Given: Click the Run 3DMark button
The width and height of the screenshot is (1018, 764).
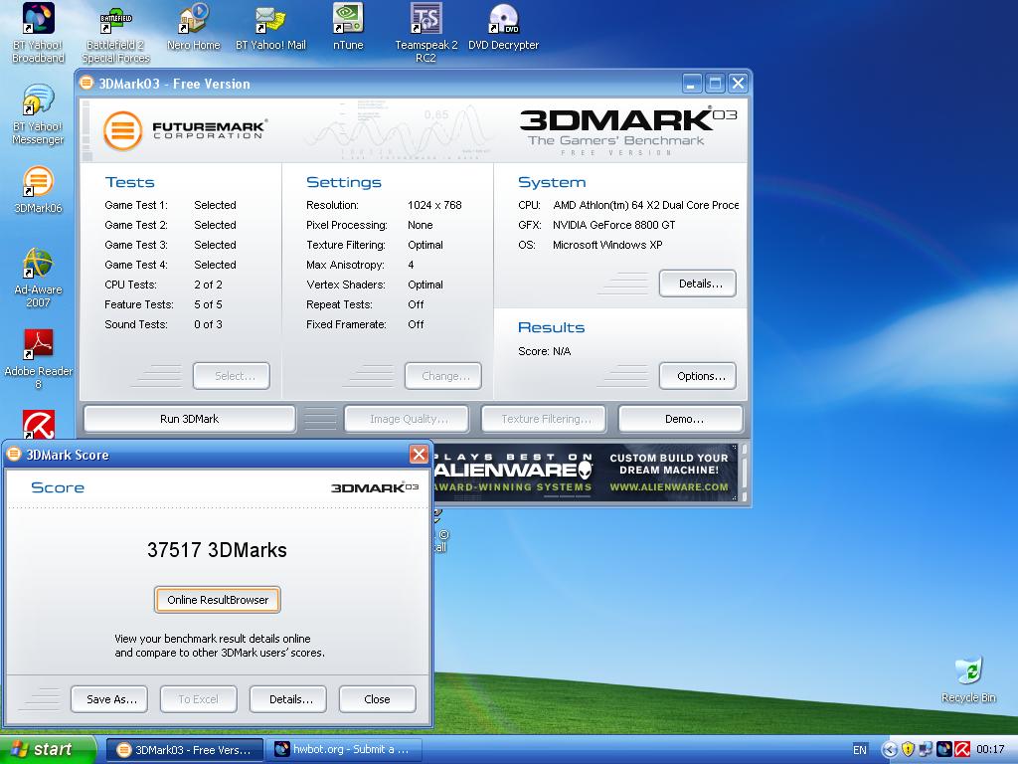Looking at the screenshot, I should pos(190,419).
